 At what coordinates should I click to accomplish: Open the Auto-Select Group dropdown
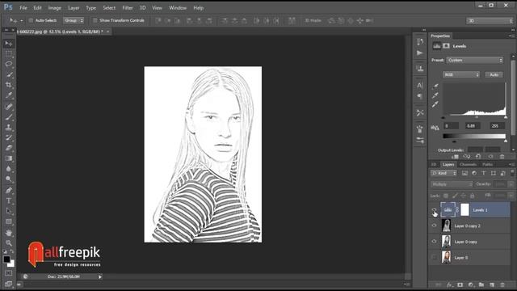pyautogui.click(x=74, y=20)
